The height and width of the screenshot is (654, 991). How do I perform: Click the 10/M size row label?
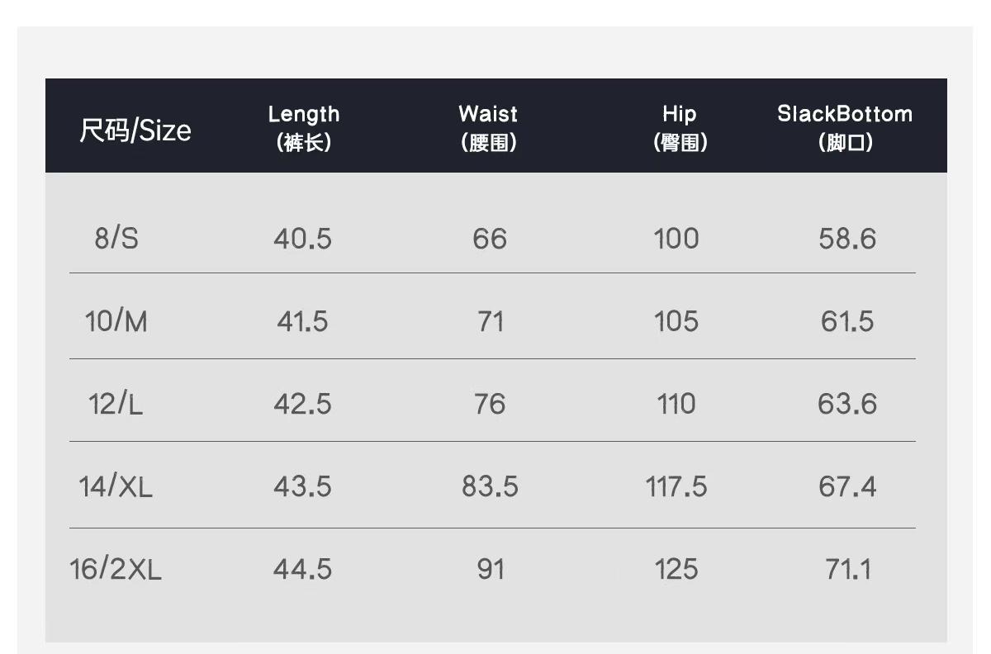coord(116,321)
